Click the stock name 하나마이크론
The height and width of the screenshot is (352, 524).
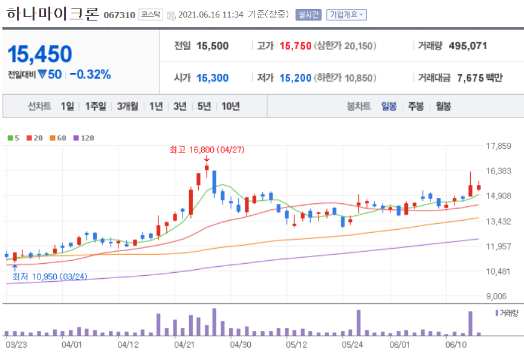(x=53, y=14)
